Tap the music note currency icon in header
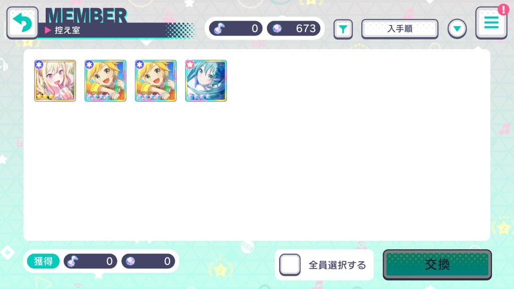Viewport: 514px width, 289px height. coord(219,29)
